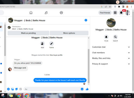The width and height of the screenshot is (134, 98).
Task: Click the chat messages scrollbar
Action: point(89,66)
